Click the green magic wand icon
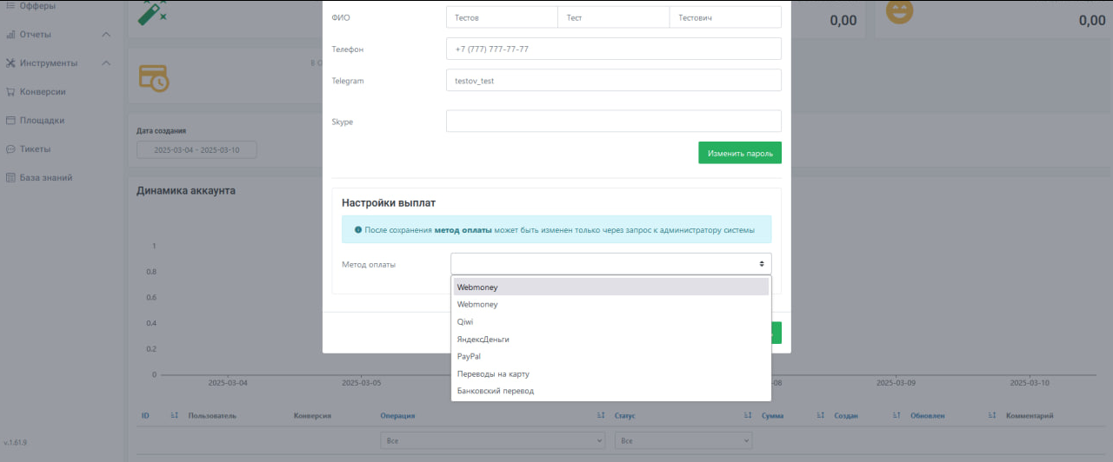 click(x=153, y=13)
